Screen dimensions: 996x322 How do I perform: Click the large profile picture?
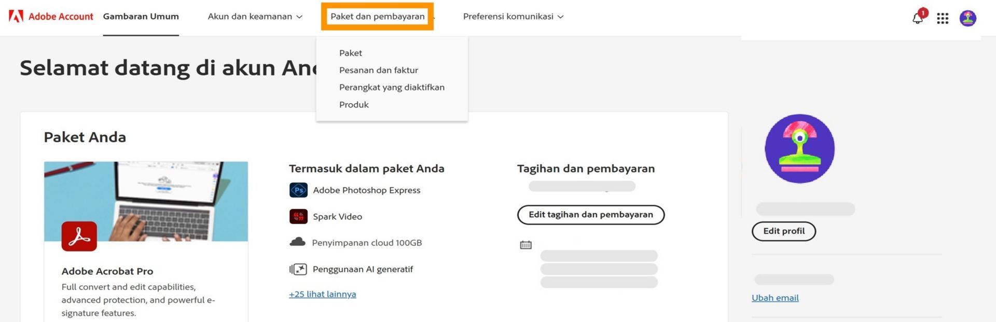[799, 149]
